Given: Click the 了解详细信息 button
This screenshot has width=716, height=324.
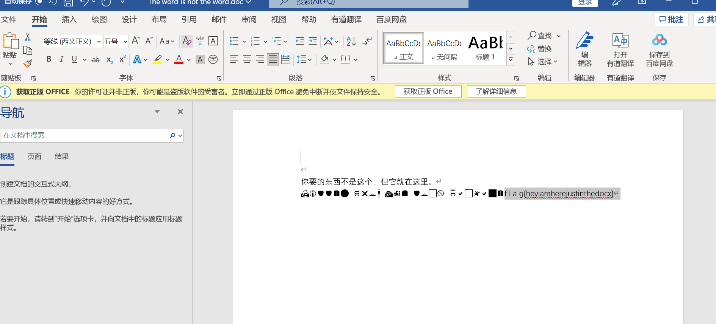Looking at the screenshot, I should coord(496,91).
